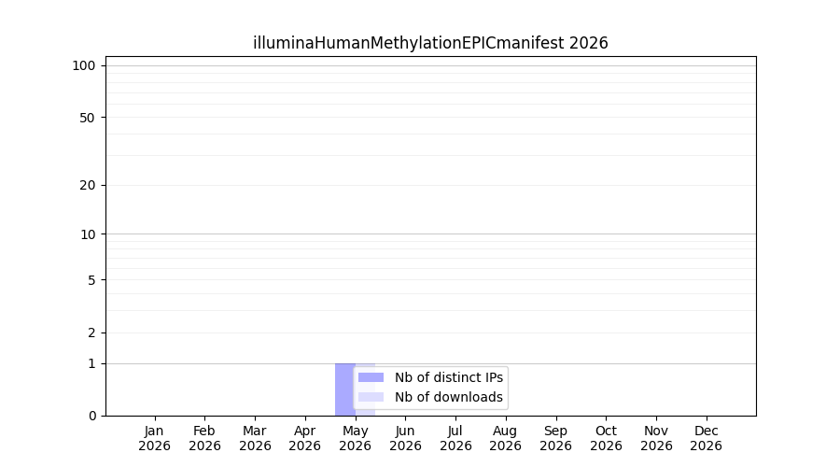Screen dimensions: 840x467
Task: Click the Apr 2026 axis label
Action: click(305, 438)
